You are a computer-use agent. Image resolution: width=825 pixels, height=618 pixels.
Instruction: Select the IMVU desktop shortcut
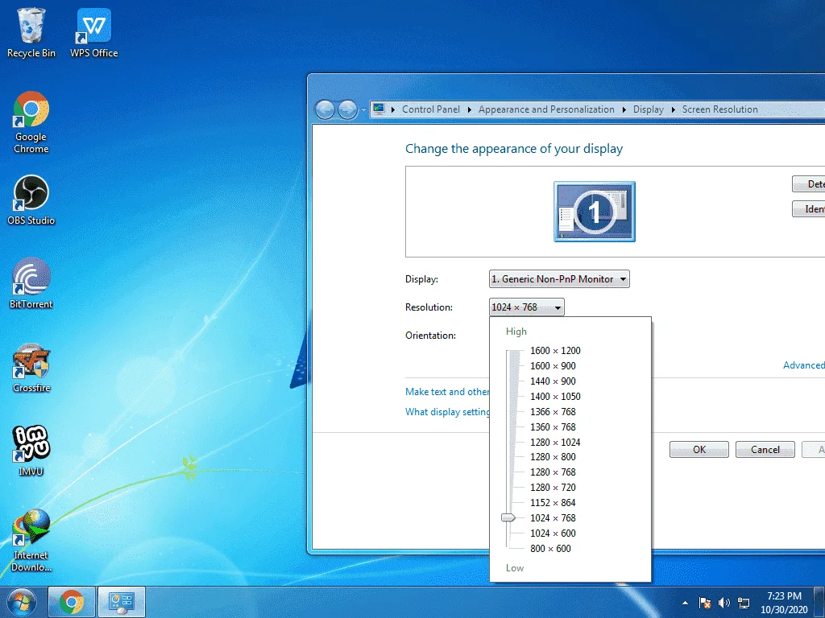pos(31,451)
